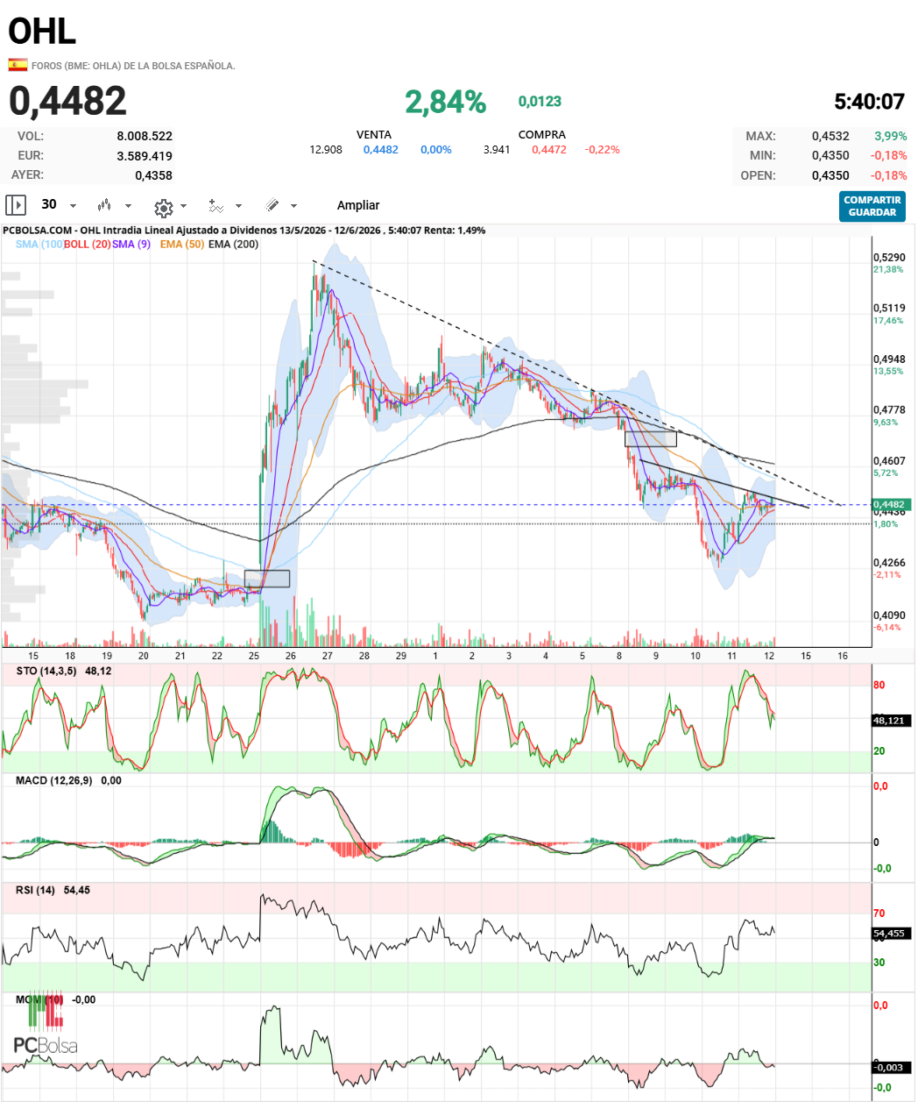Open the chart settings gear icon
The image size is (918, 1102).
pos(163,207)
